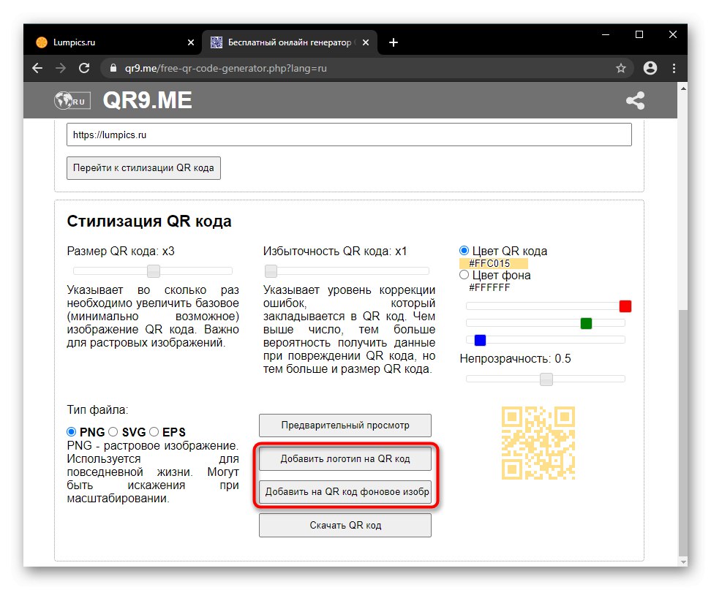Click the https://lumpics.ru text field
The image size is (711, 590).
point(349,135)
